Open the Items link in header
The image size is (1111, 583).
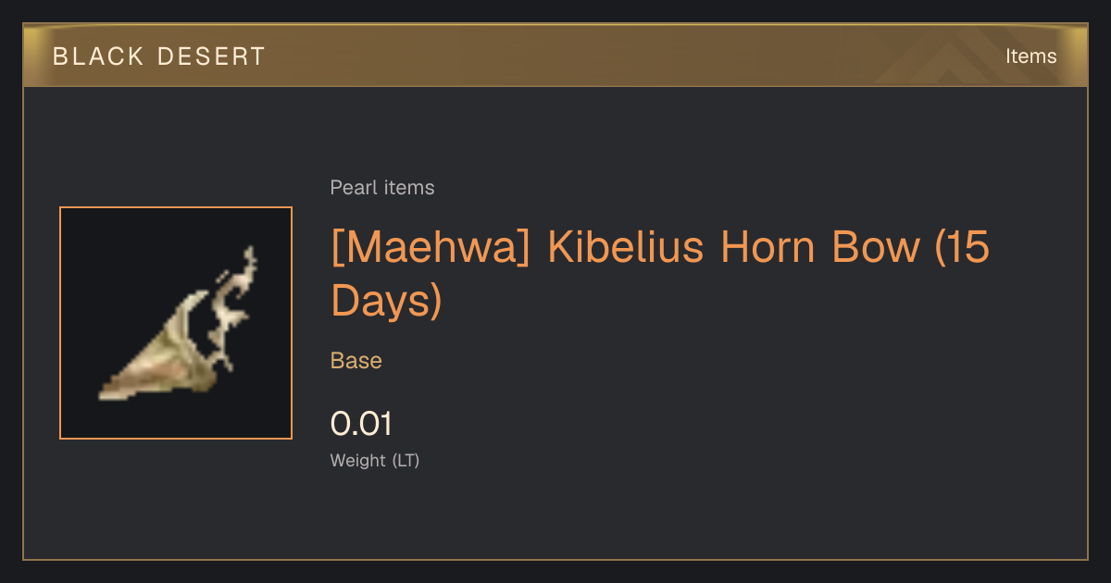click(1030, 56)
